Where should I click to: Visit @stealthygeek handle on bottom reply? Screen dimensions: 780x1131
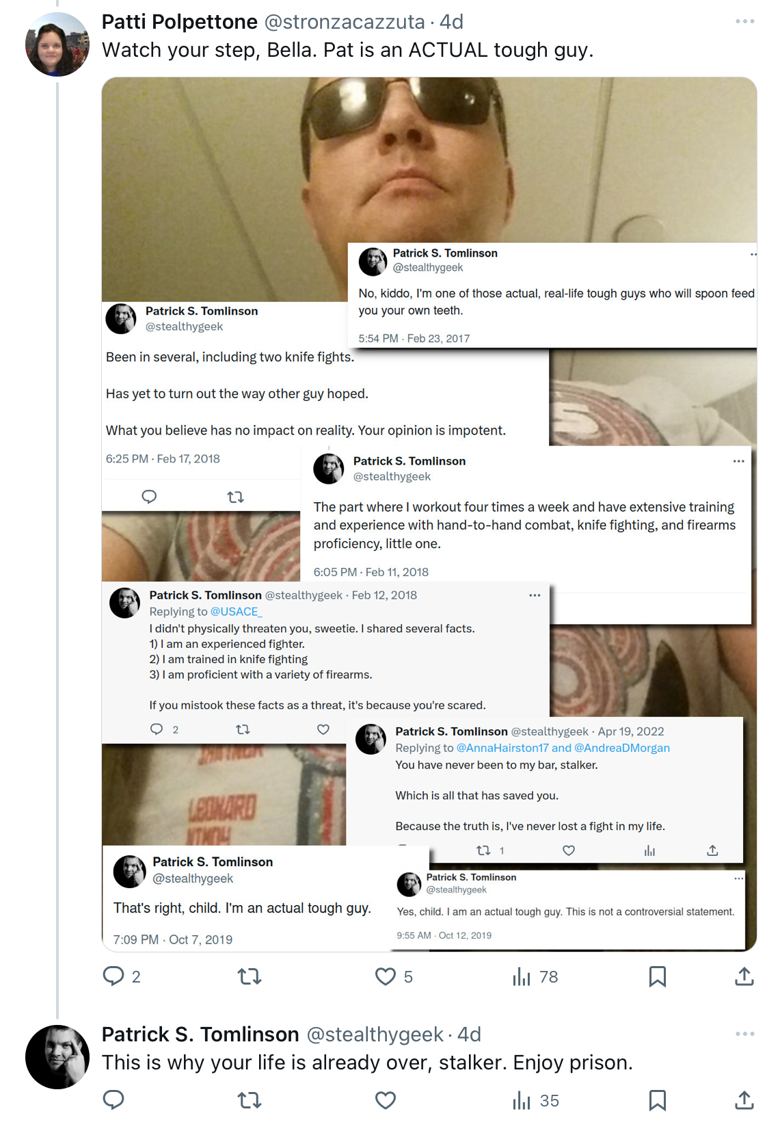pyautogui.click(x=375, y=1035)
